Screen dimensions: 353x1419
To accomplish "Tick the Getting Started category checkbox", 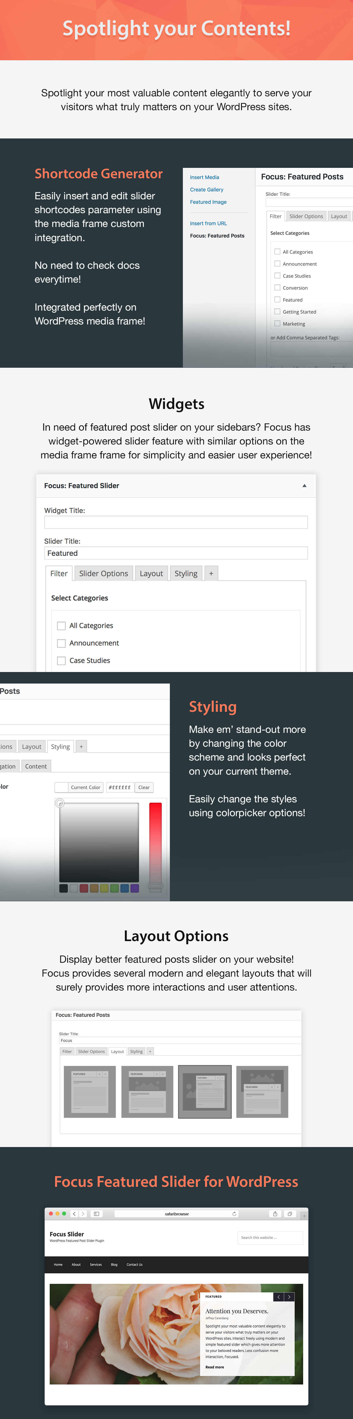I will (277, 311).
